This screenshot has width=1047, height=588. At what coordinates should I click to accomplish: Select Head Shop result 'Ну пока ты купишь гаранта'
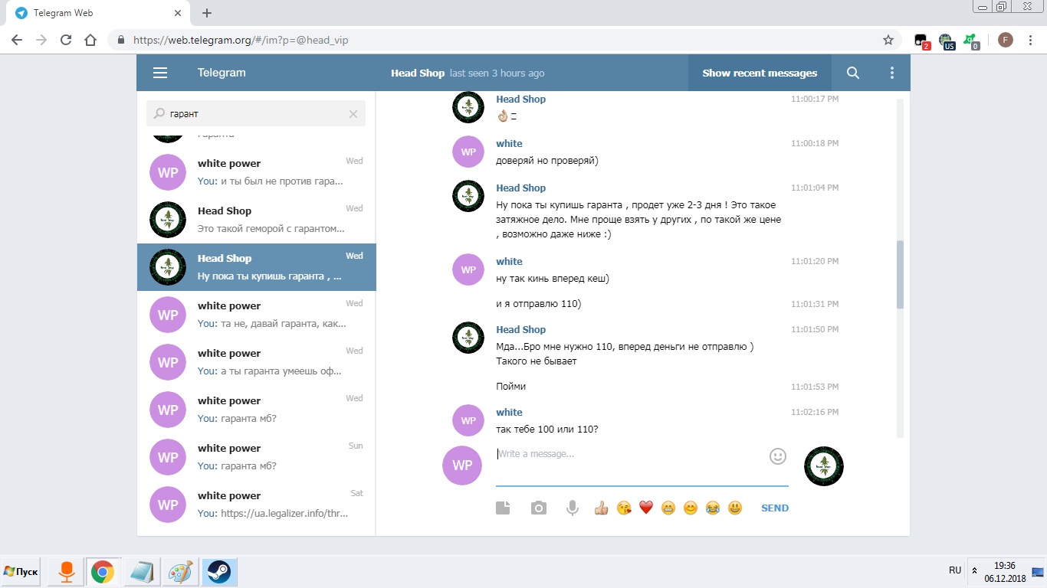257,267
